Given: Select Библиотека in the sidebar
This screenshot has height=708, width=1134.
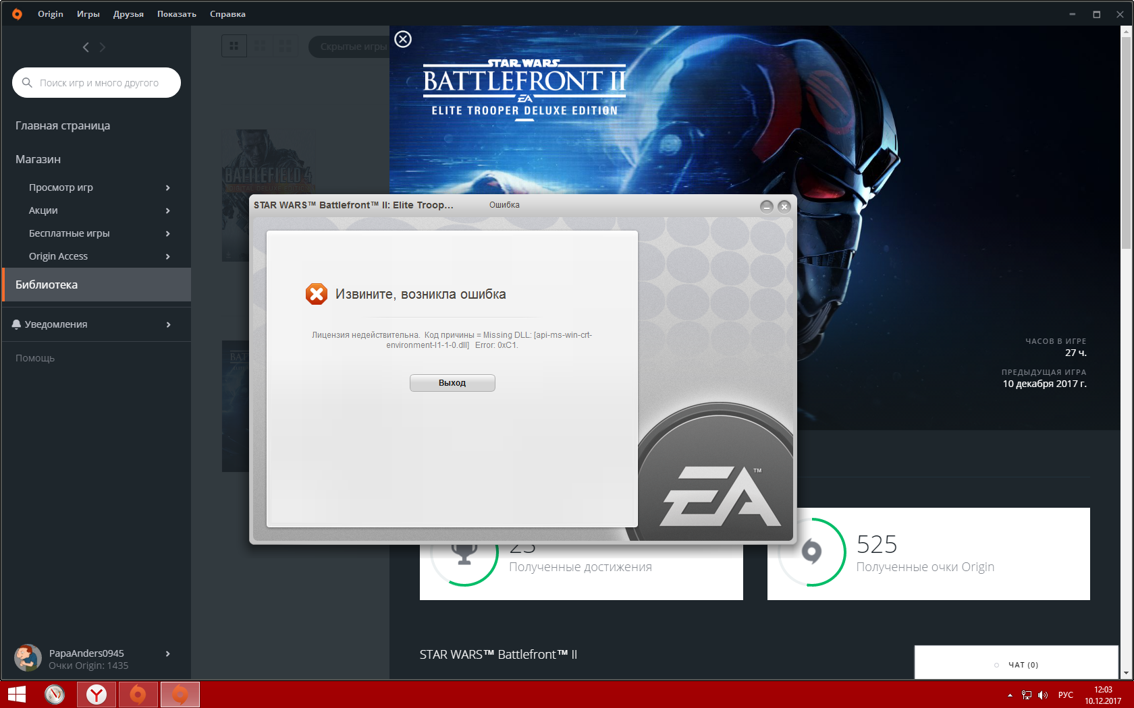Looking at the screenshot, I should tap(97, 285).
